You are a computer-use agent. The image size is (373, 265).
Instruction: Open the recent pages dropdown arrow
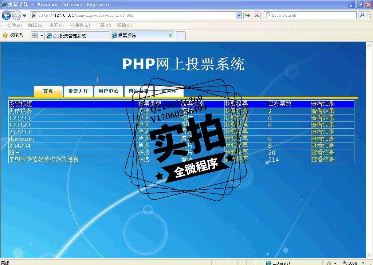pos(24,16)
